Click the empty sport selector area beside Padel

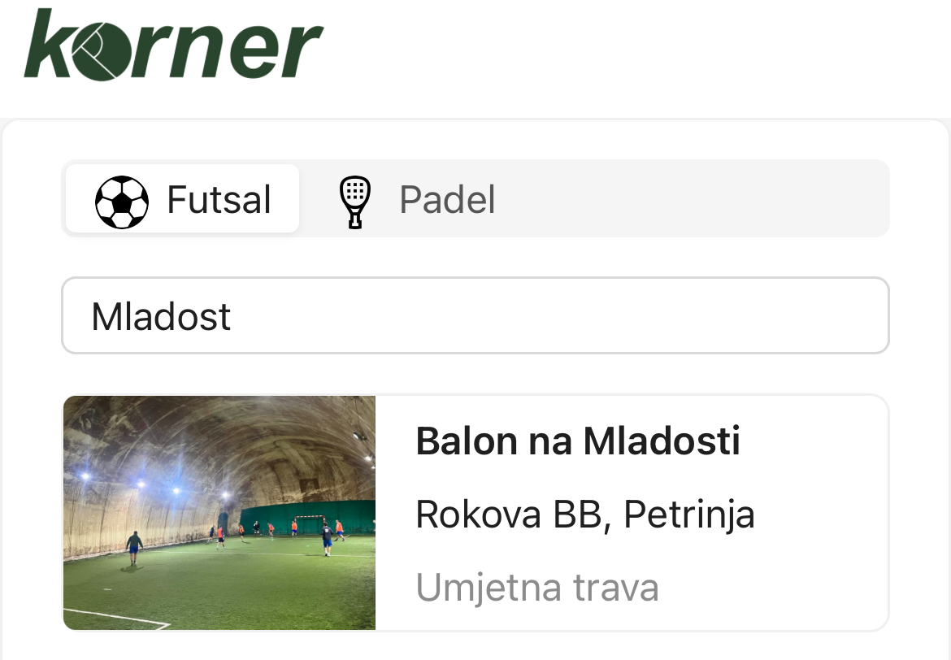click(x=691, y=199)
